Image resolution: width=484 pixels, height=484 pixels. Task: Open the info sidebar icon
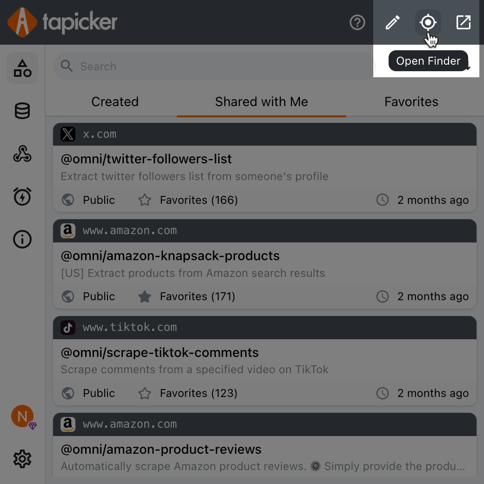pyautogui.click(x=22, y=239)
